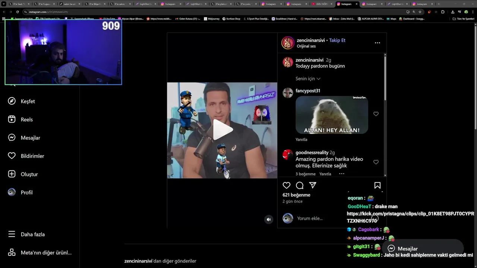Open the comment bubble icon under post
477x268 pixels.
pos(300,185)
